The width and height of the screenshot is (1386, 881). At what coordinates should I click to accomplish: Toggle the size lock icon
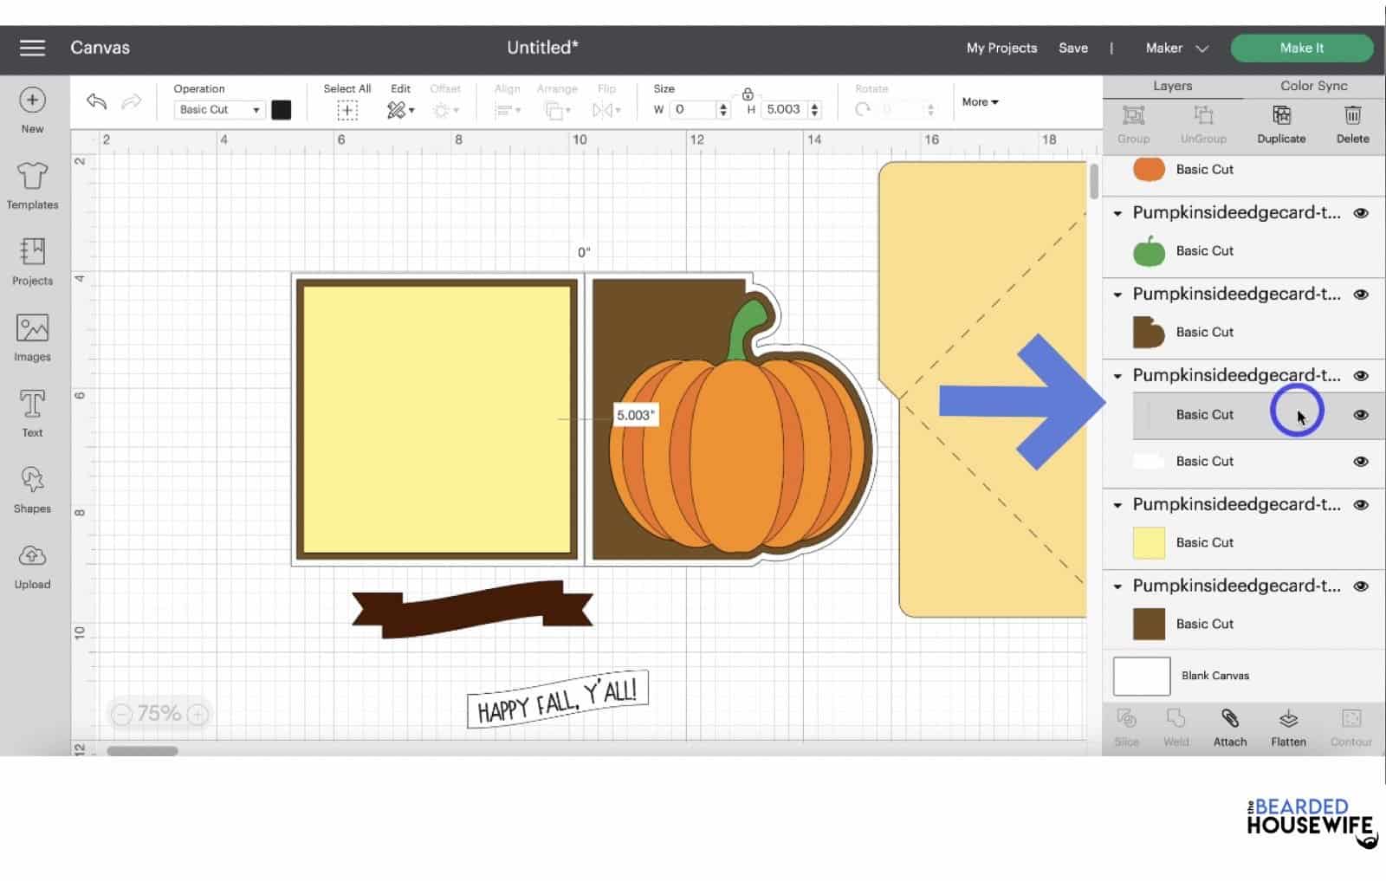click(x=747, y=94)
